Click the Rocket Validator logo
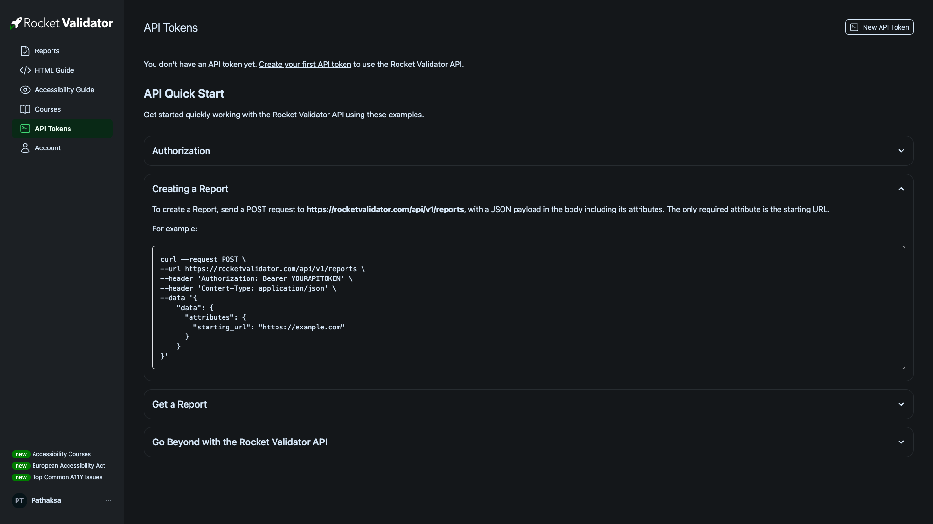The image size is (933, 524). click(x=62, y=22)
